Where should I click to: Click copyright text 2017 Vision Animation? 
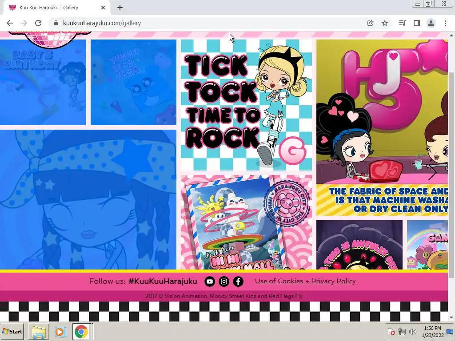224,296
